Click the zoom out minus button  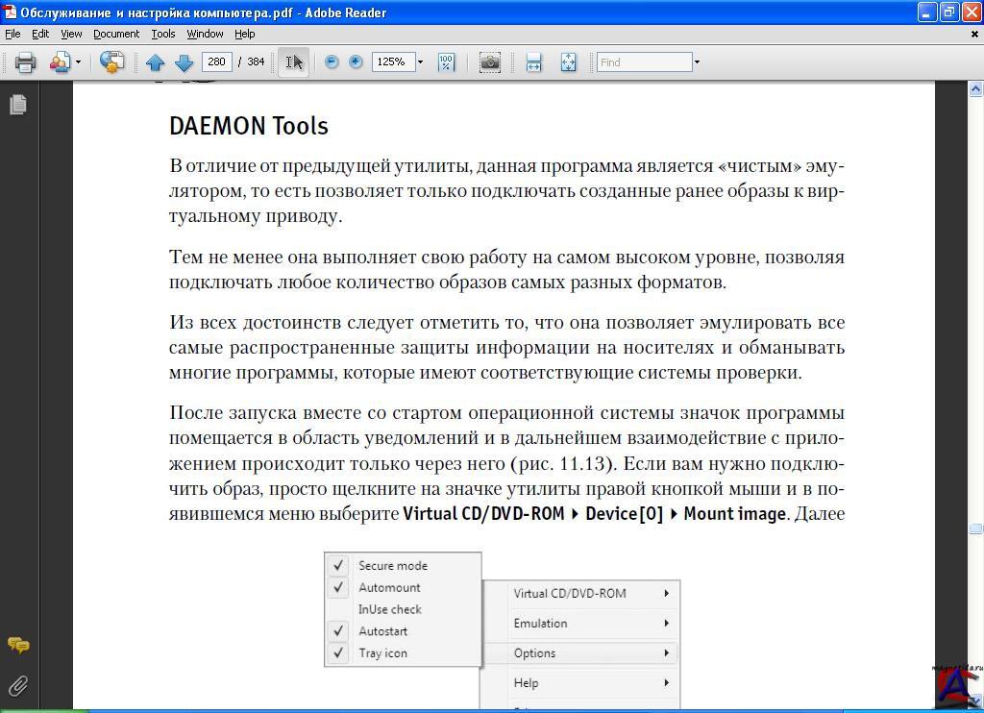coord(332,62)
